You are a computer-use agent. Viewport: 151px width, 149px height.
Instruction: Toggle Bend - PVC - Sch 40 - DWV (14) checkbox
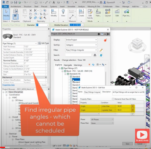pyautogui.click(x=65, y=71)
